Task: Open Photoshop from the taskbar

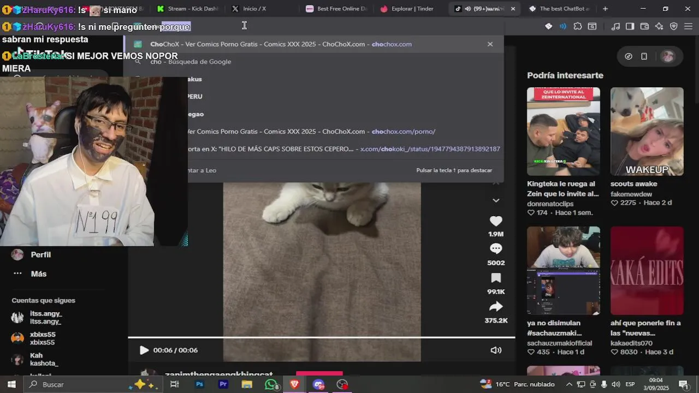Action: (x=199, y=384)
